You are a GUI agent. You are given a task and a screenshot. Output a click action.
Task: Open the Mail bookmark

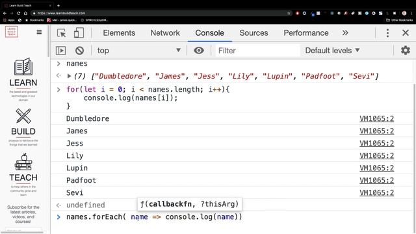point(62,20)
